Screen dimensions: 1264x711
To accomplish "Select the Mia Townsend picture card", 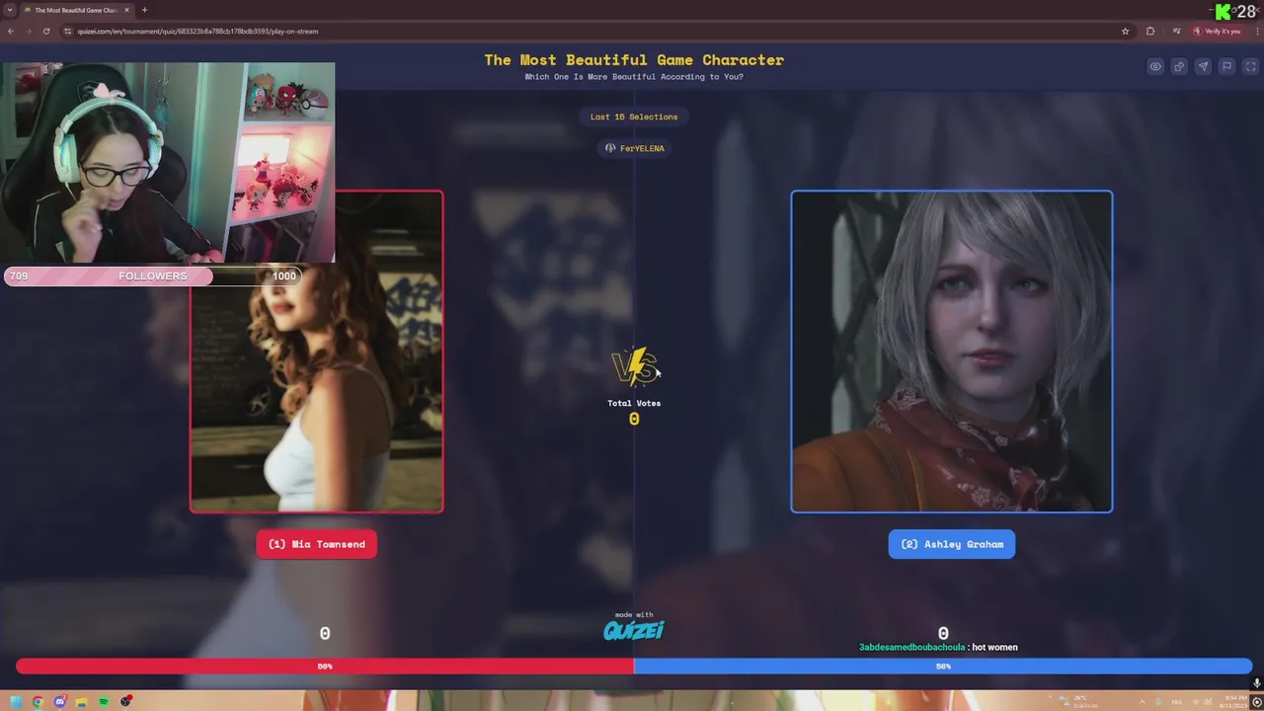I will coord(316,352).
